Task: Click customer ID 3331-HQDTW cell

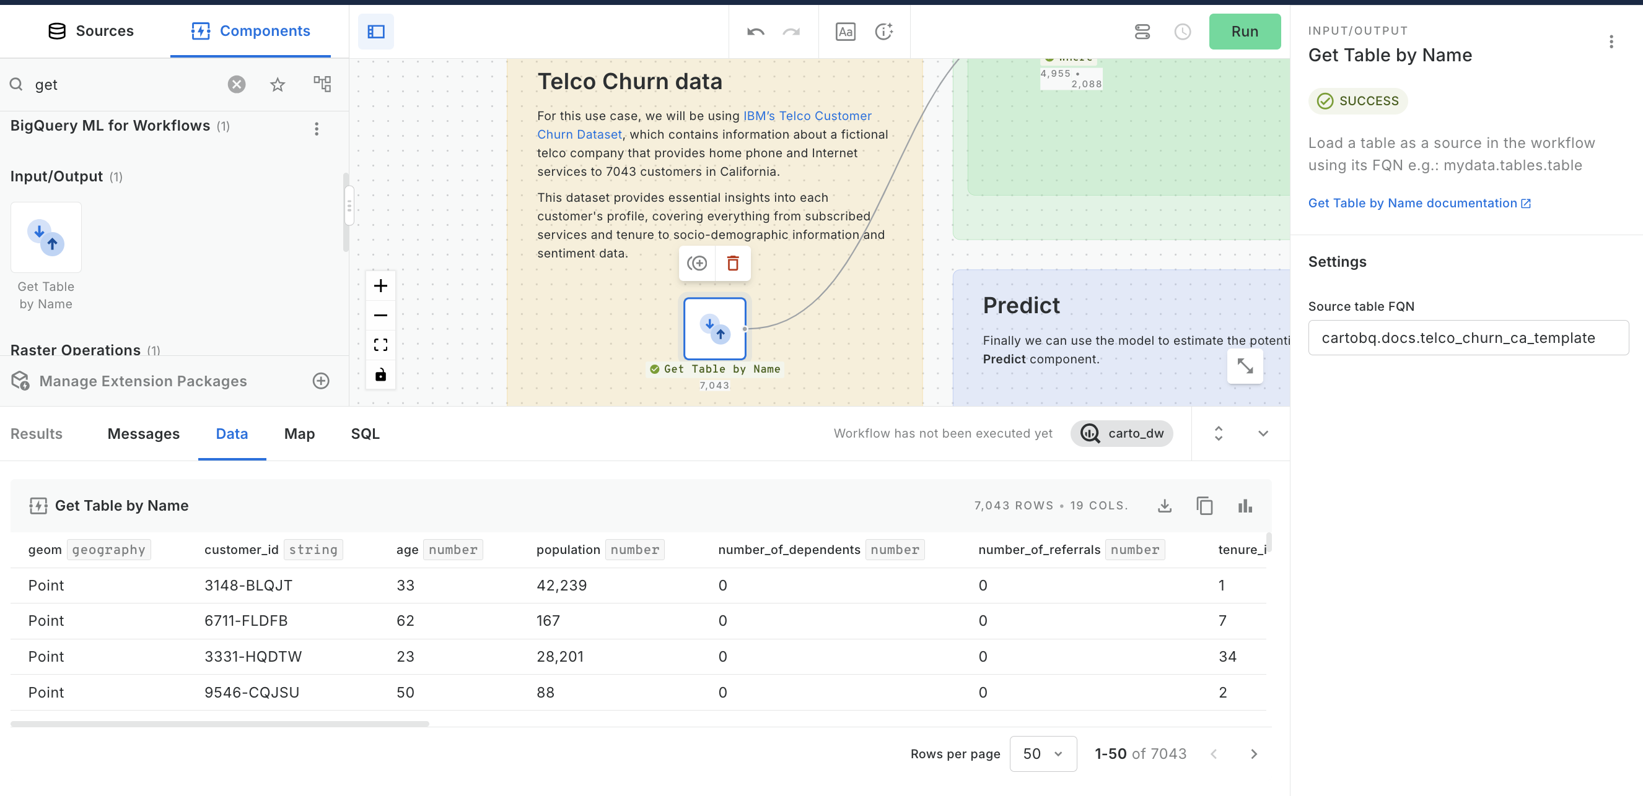Action: point(253,657)
